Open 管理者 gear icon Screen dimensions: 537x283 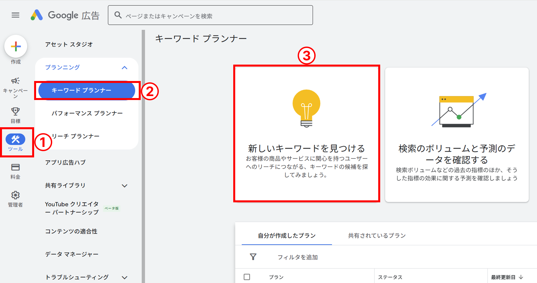pyautogui.click(x=15, y=195)
